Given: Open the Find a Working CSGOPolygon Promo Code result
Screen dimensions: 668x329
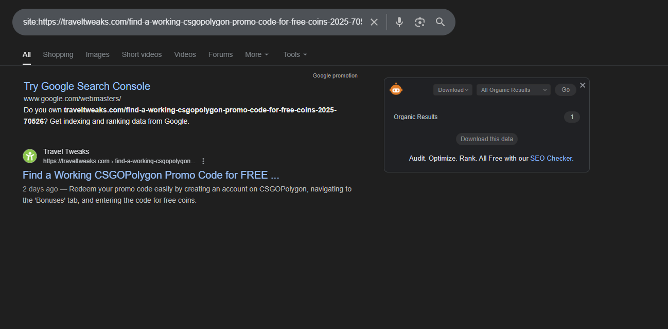Looking at the screenshot, I should click(151, 175).
